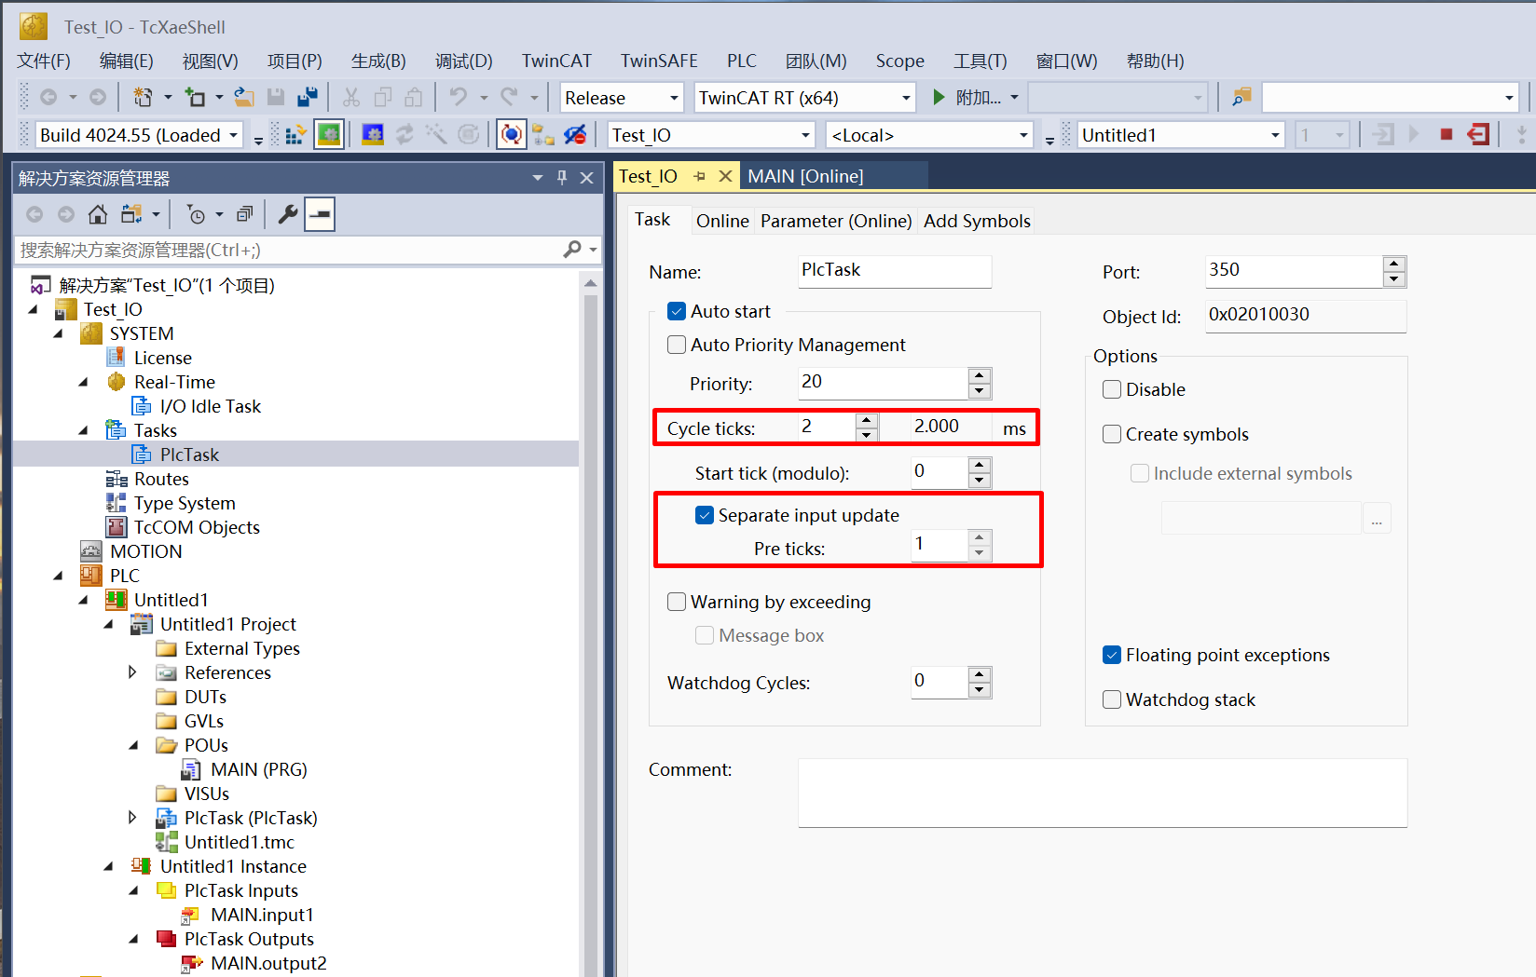Viewport: 1536px width, 977px height.
Task: Click Save All icon in toolbar
Action: point(307,97)
